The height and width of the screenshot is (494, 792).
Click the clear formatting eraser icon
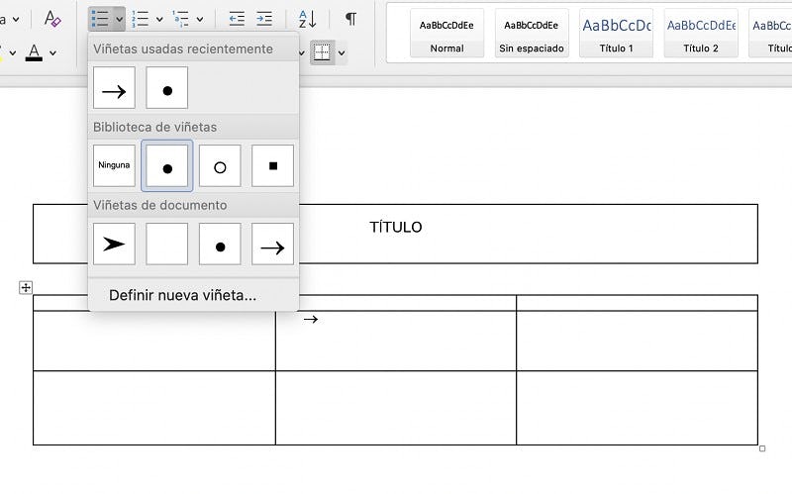[x=53, y=18]
